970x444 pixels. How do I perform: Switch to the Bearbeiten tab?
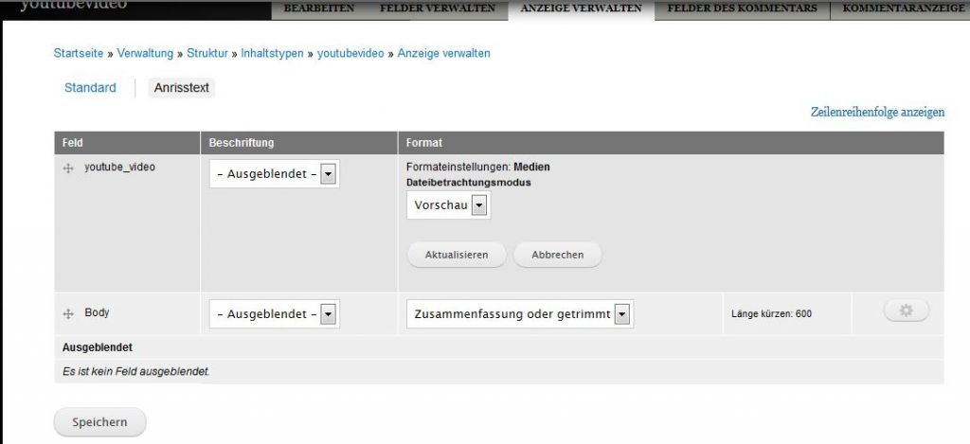[x=318, y=9]
